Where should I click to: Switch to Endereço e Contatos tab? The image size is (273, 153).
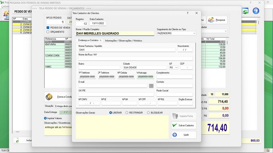click(x=89, y=40)
